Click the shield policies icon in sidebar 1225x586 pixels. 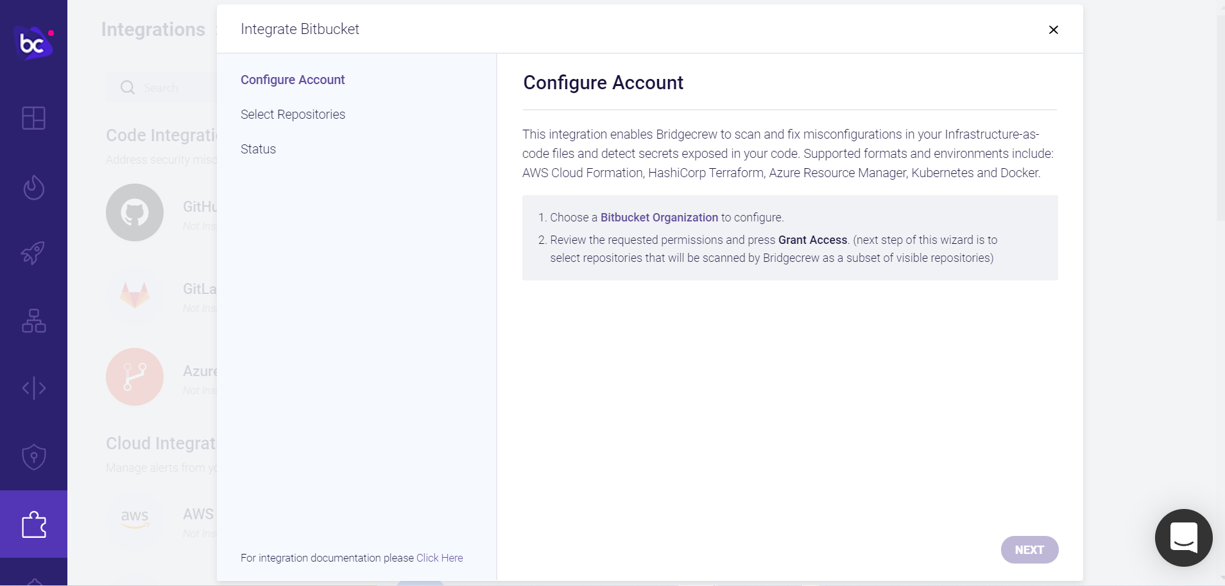(33, 457)
